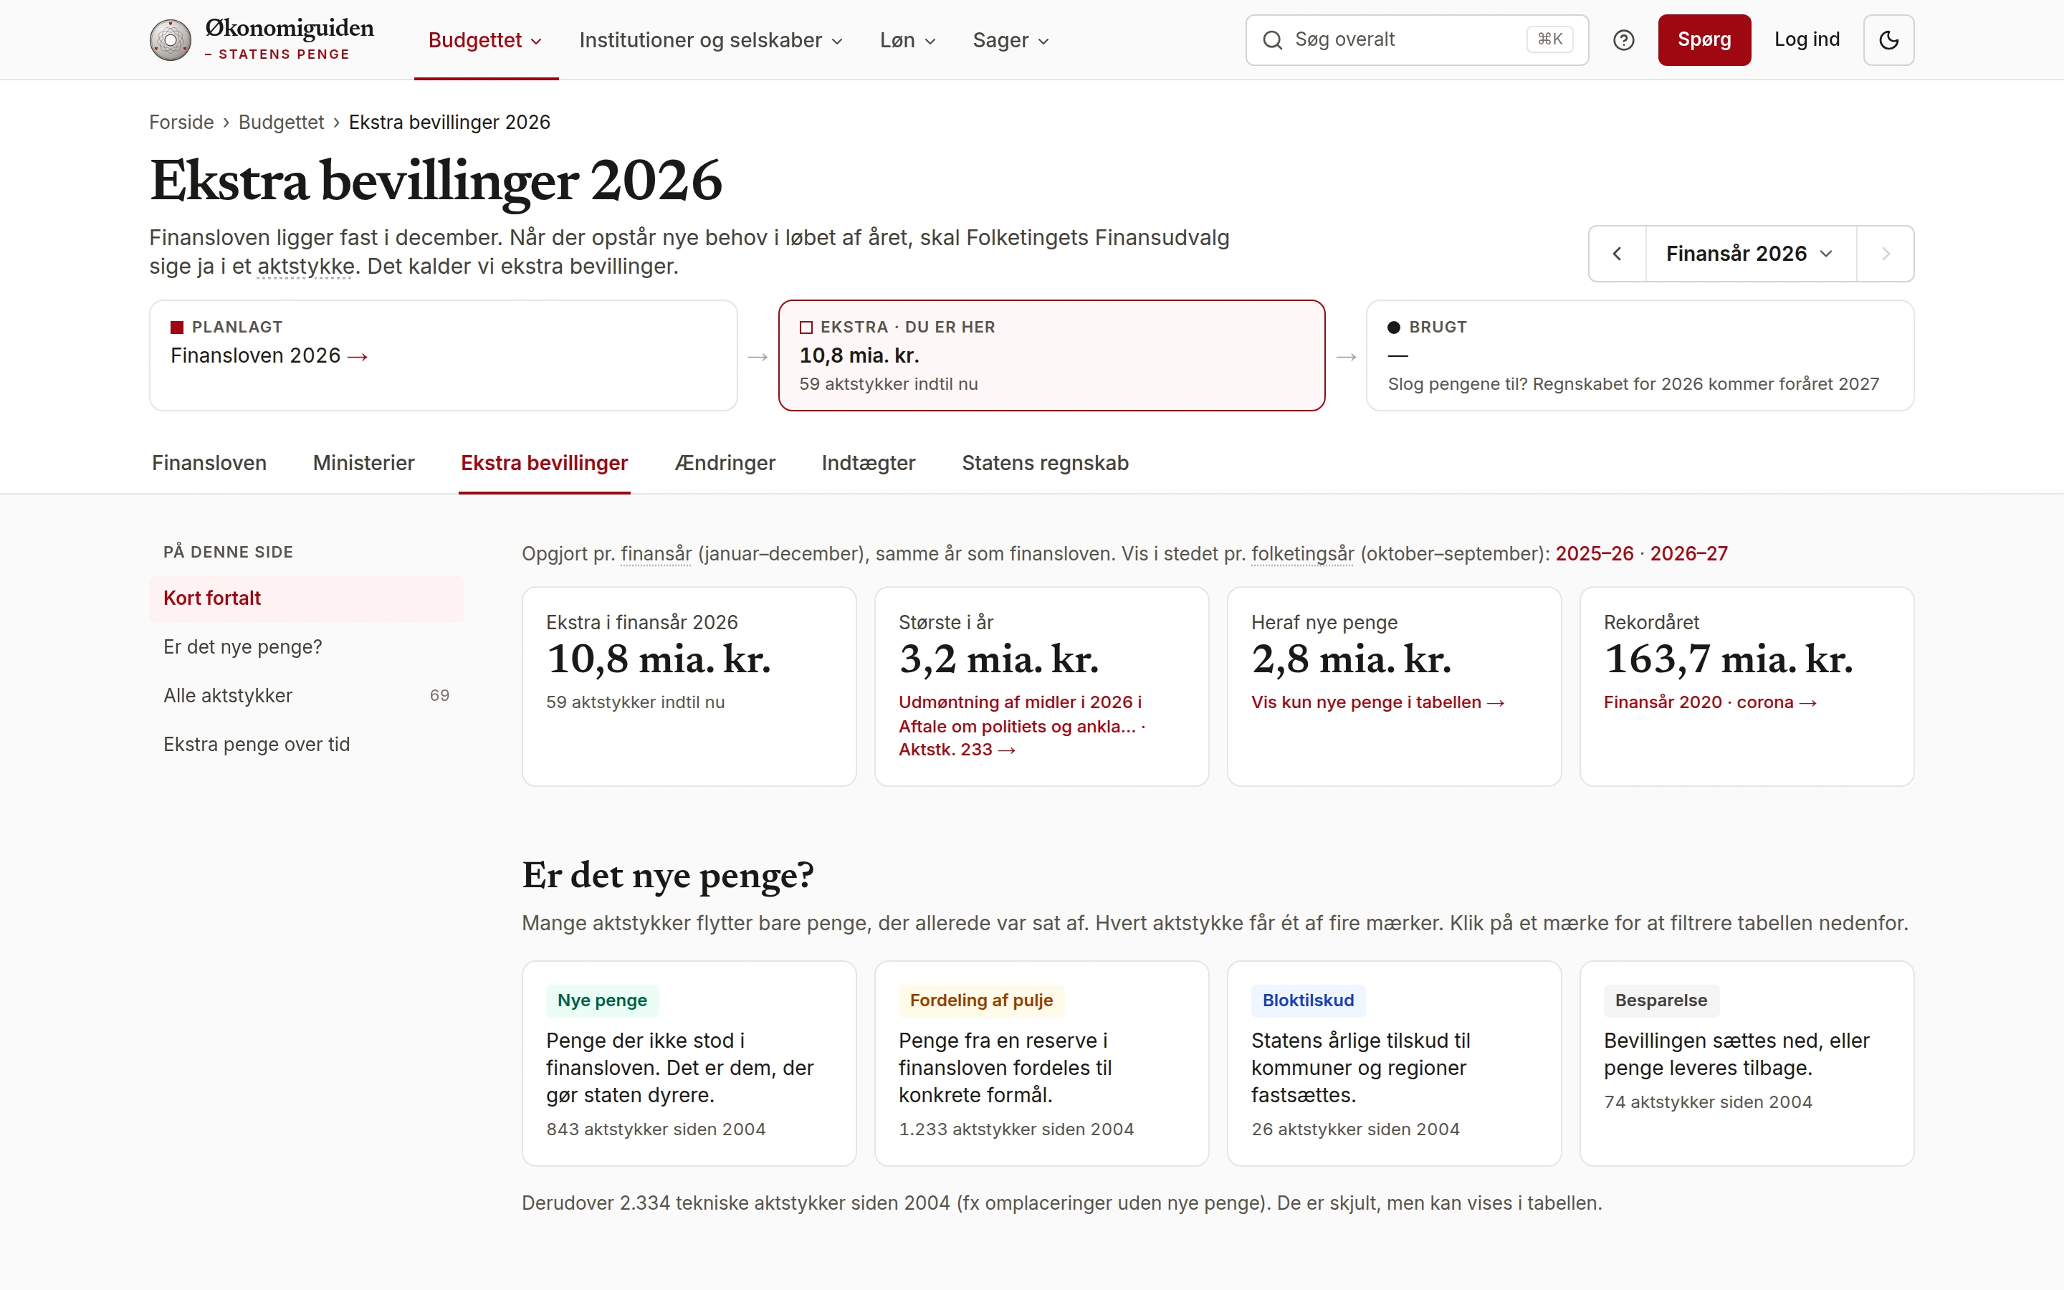This screenshot has height=1290, width=2064.
Task: Click the 2,8 mia. kr. nye penge value
Action: 1351,659
